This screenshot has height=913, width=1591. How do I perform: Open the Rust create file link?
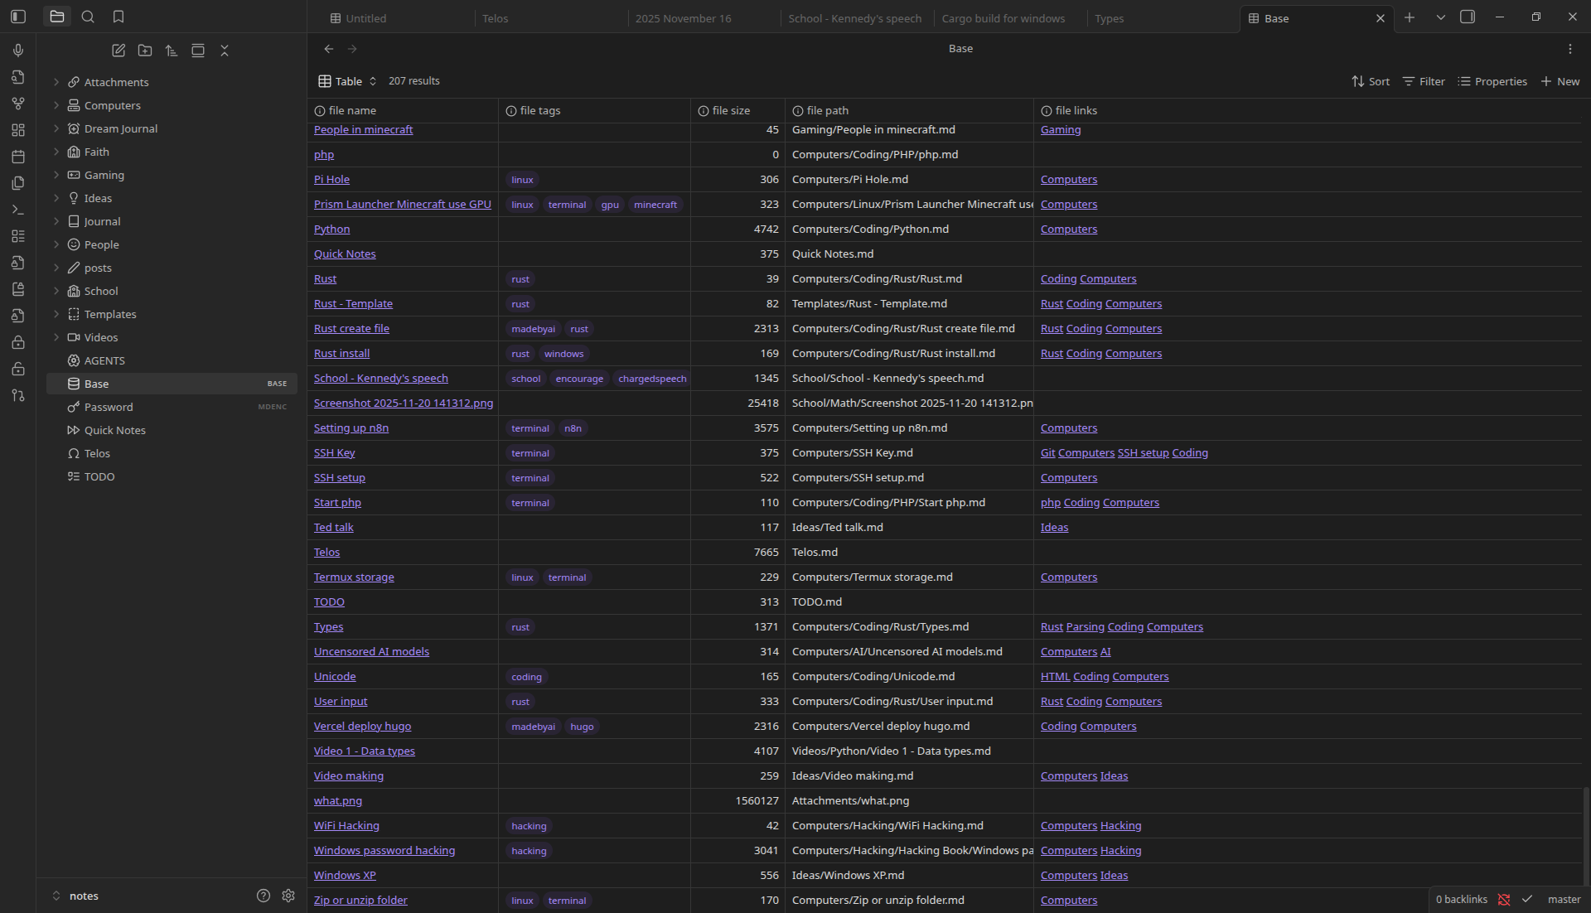click(x=351, y=329)
